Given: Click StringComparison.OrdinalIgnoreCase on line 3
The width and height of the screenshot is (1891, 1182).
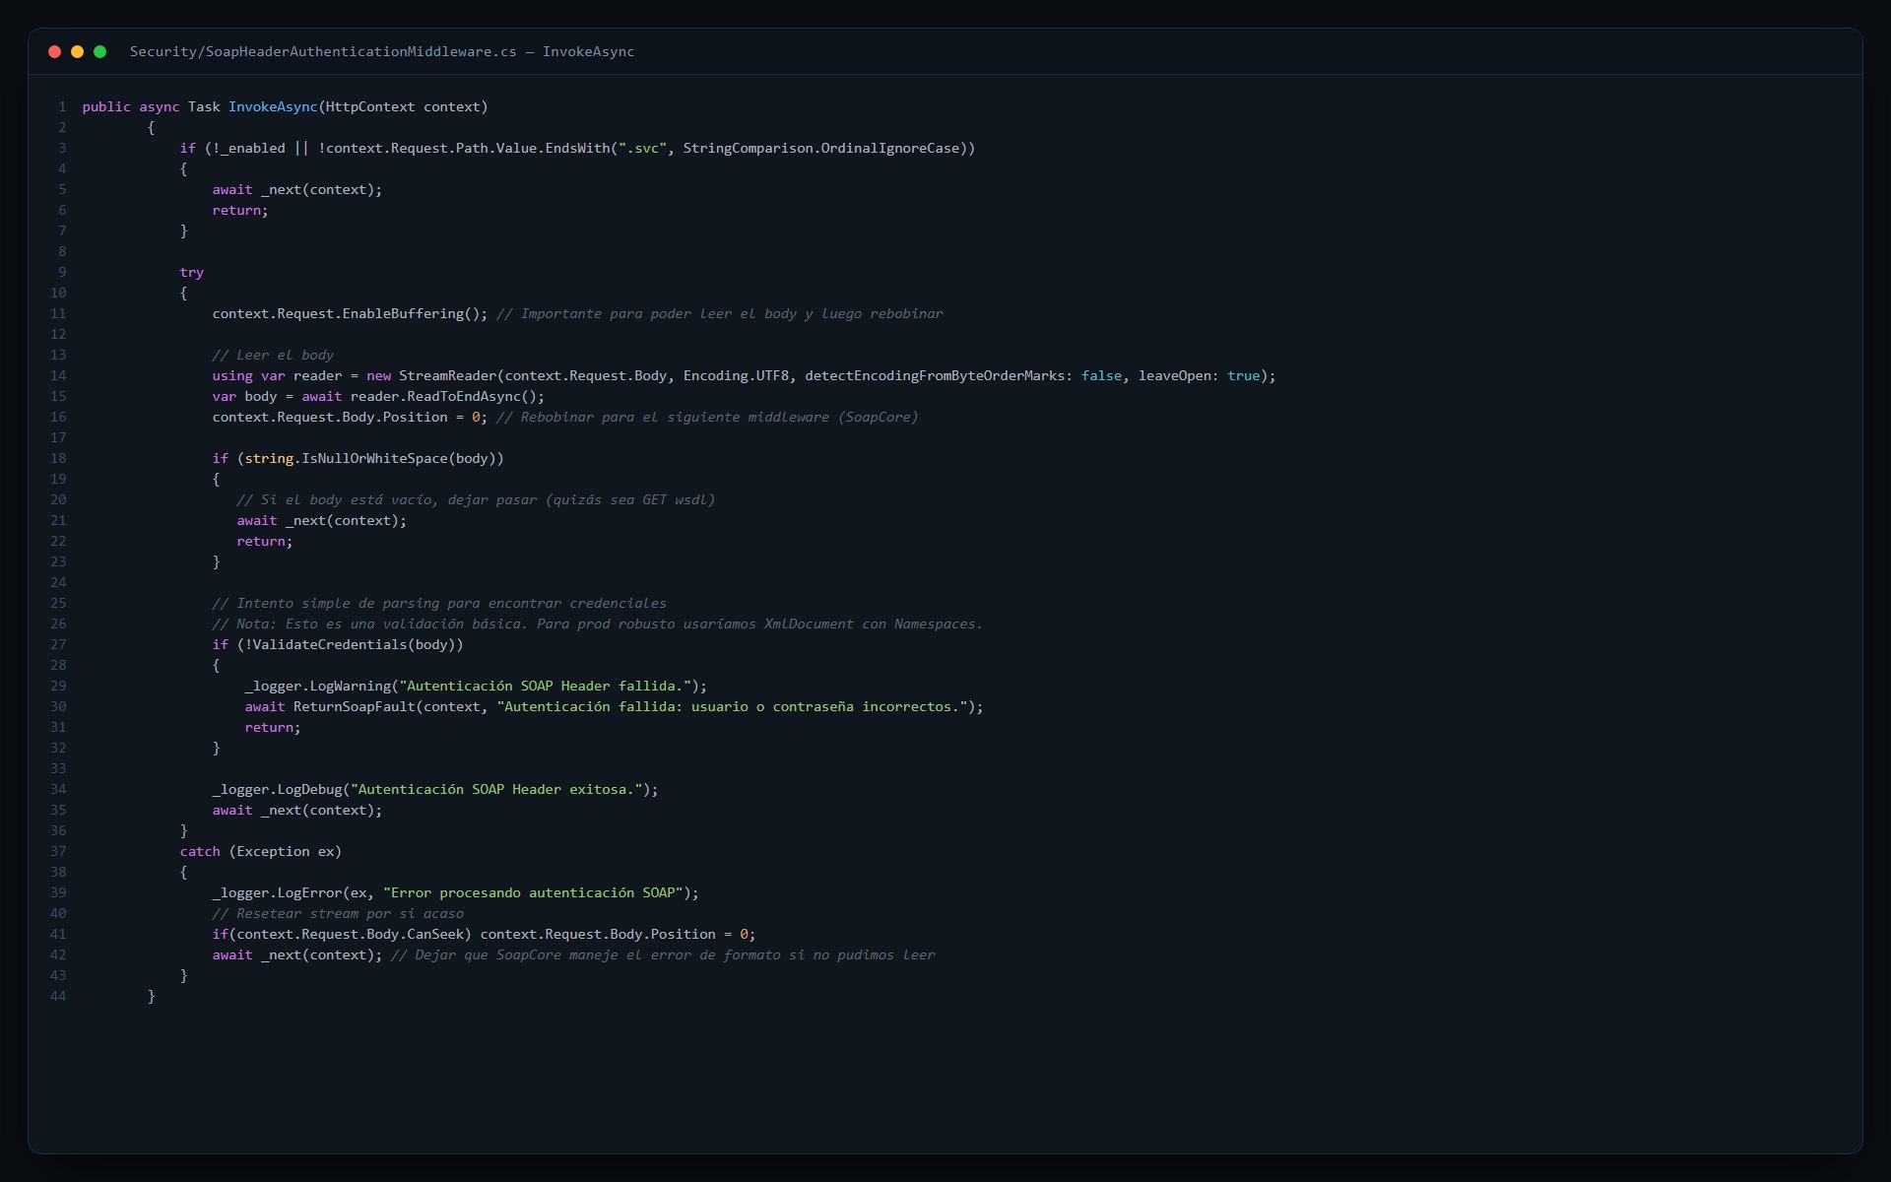Looking at the screenshot, I should [820, 148].
